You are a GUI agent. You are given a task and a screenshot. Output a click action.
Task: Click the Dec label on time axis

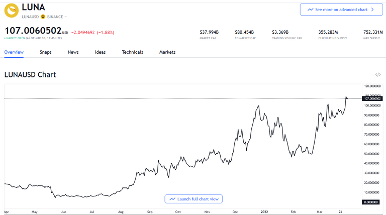tap(235, 212)
